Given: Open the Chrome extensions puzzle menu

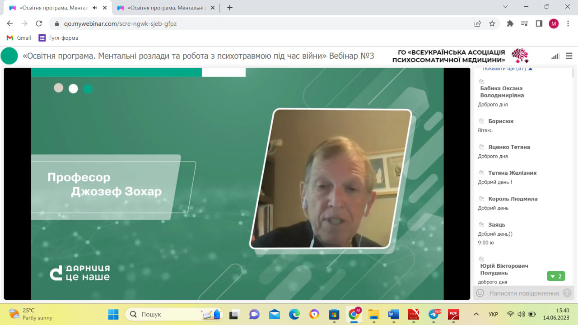Looking at the screenshot, I should click(x=510, y=23).
